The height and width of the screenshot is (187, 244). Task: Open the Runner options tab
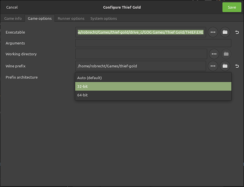pos(71,18)
